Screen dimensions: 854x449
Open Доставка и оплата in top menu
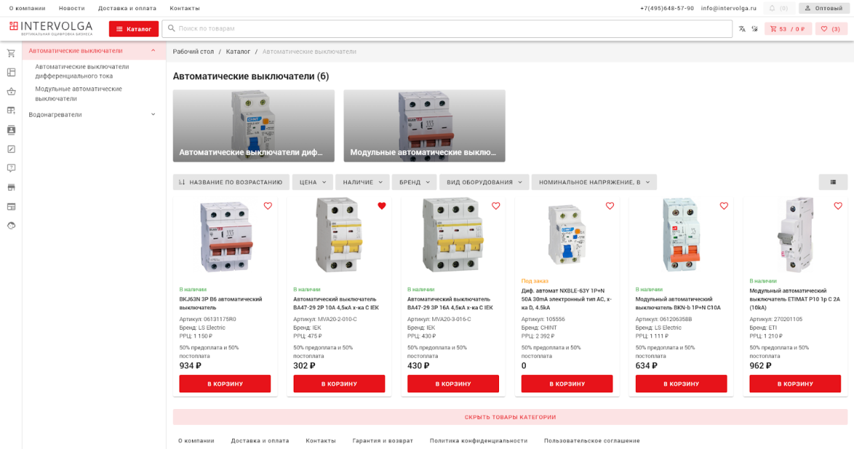[x=127, y=8]
